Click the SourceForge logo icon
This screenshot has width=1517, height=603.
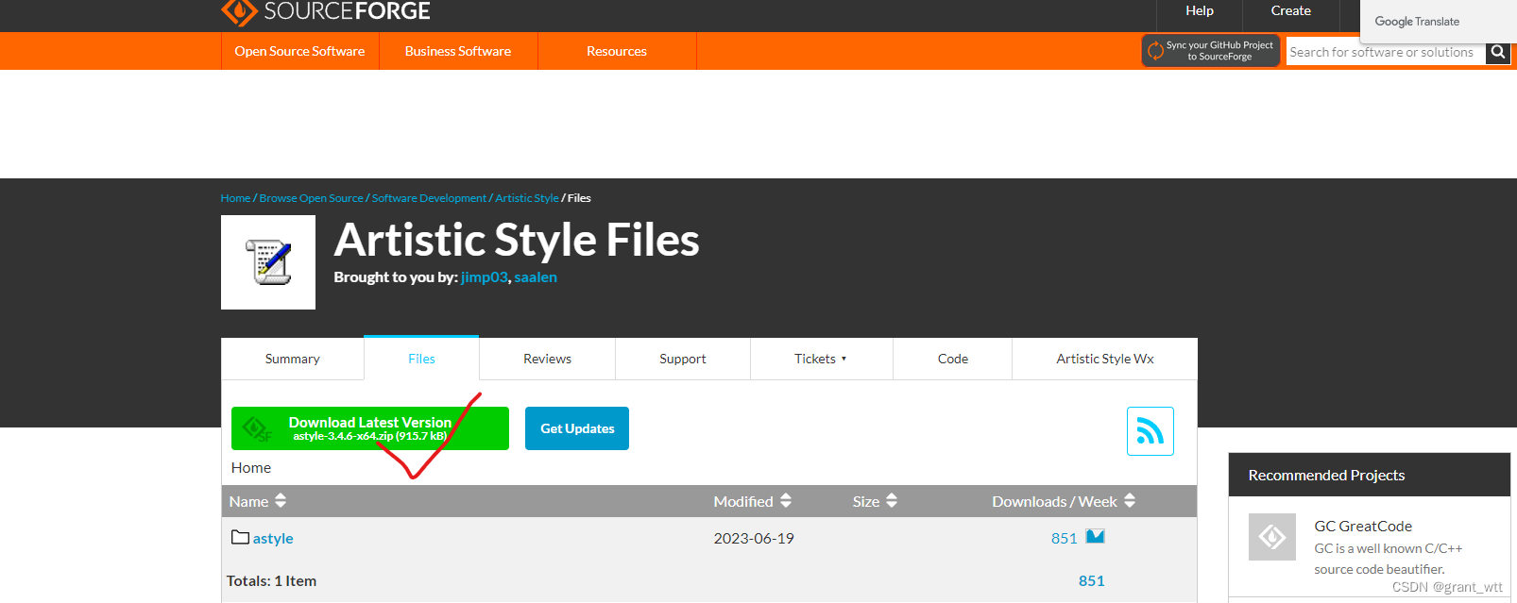[x=239, y=11]
